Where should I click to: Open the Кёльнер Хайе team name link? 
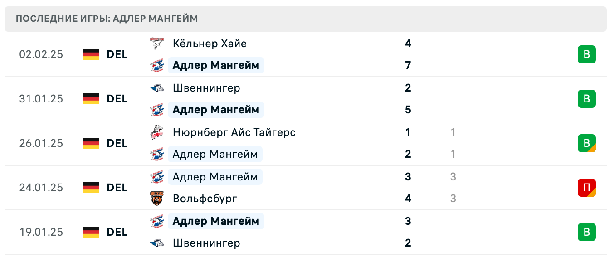[210, 44]
